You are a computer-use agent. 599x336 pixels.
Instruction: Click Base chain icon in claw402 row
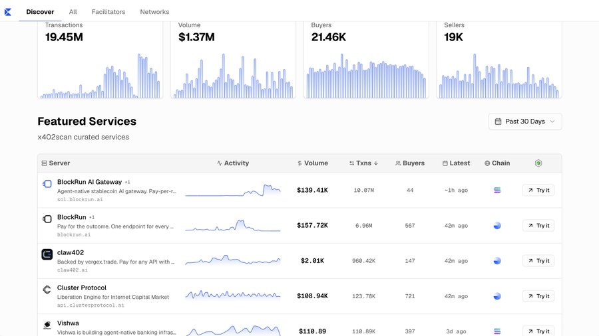(x=497, y=261)
